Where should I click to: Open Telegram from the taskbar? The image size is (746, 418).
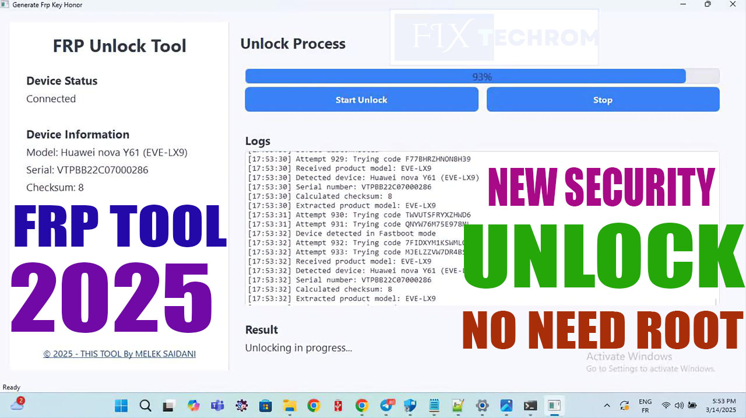click(x=386, y=405)
